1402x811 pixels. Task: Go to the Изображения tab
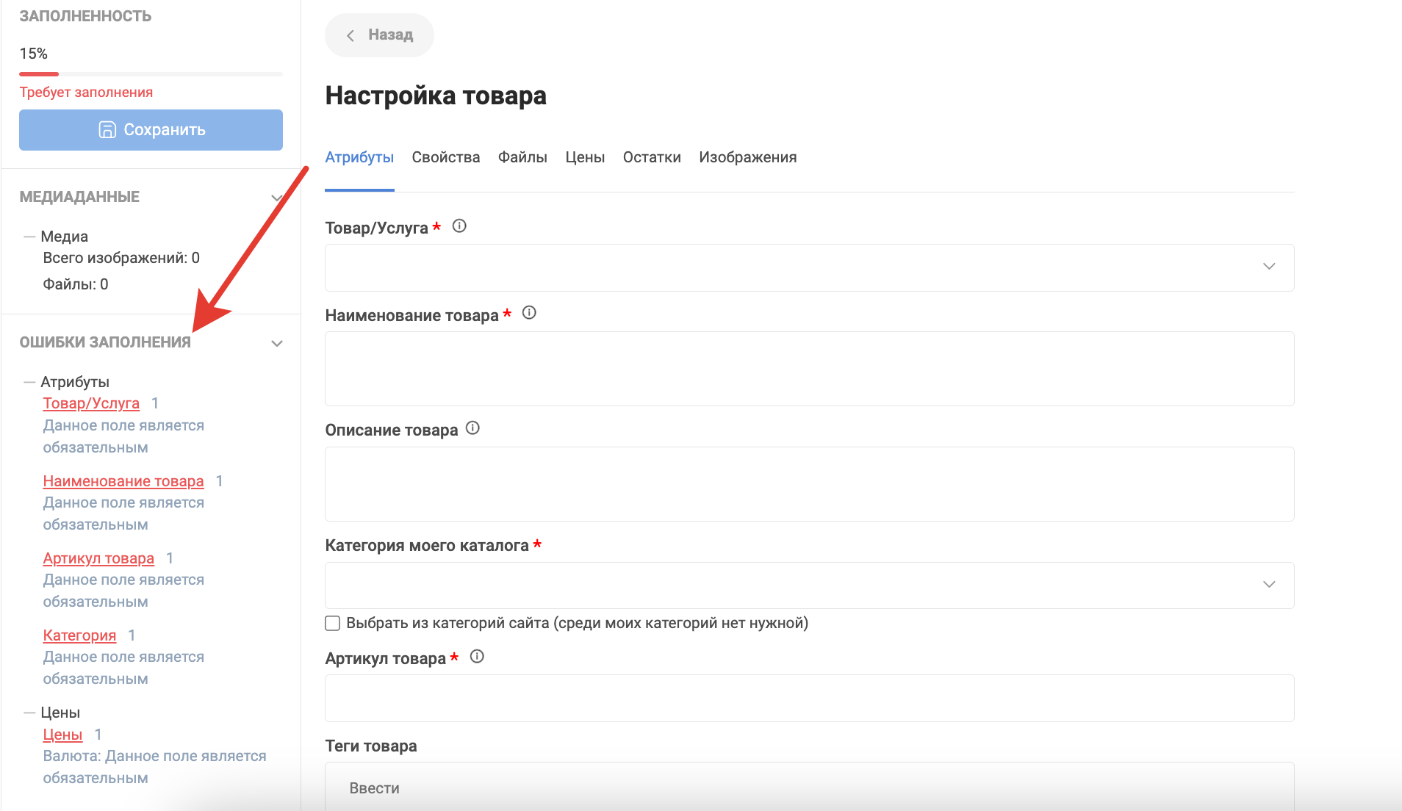[x=747, y=157]
